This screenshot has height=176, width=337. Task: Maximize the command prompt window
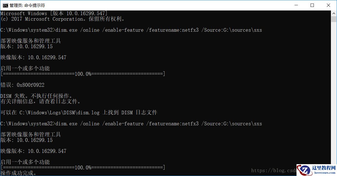tap(312, 5)
